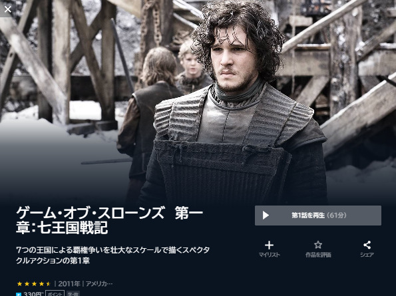
Task: Play episode 1 via 第1話を再生 button
Action: coord(318,216)
